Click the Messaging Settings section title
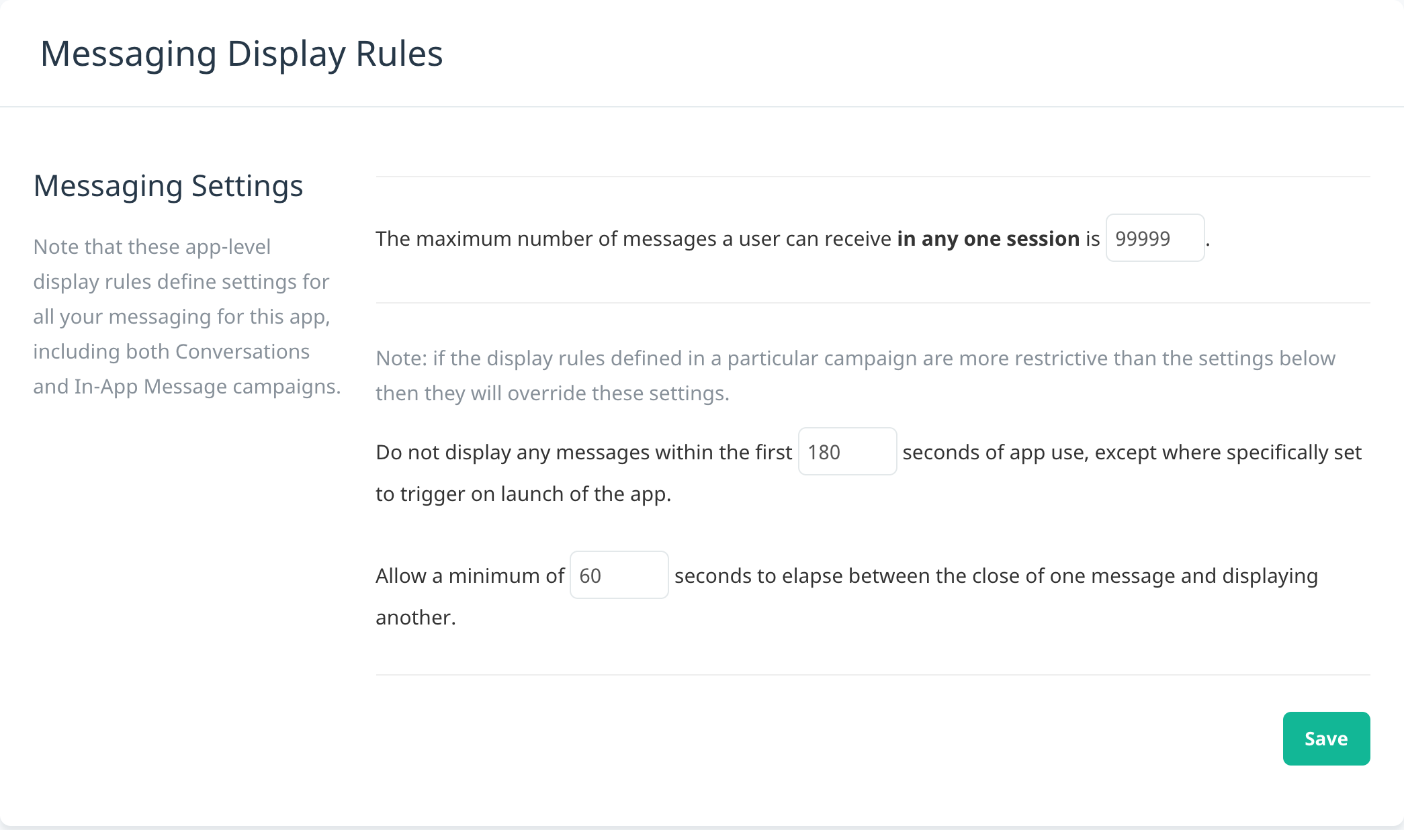 point(168,186)
